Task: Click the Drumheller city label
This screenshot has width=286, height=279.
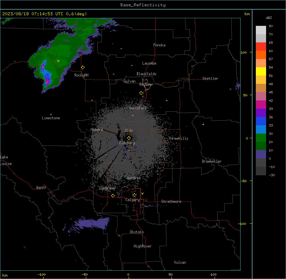Action: click(x=212, y=161)
